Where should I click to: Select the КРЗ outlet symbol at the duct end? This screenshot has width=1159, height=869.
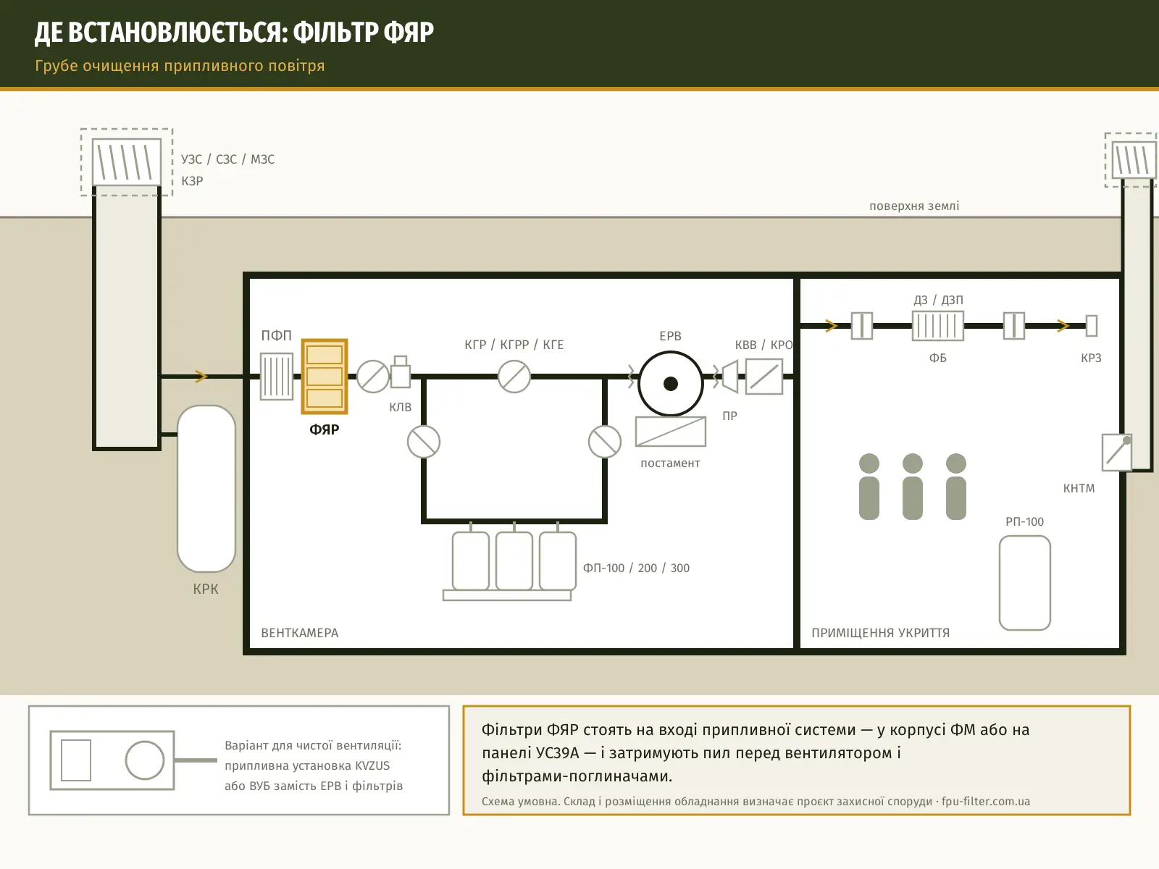point(1092,326)
